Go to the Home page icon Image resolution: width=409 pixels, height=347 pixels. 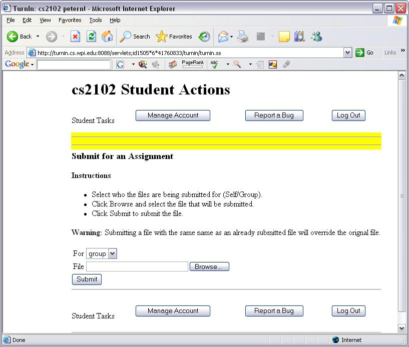click(x=107, y=36)
